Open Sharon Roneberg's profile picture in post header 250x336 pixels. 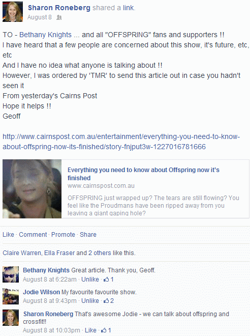[13, 12]
